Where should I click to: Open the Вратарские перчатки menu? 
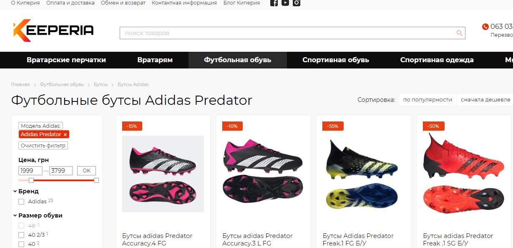(66, 60)
